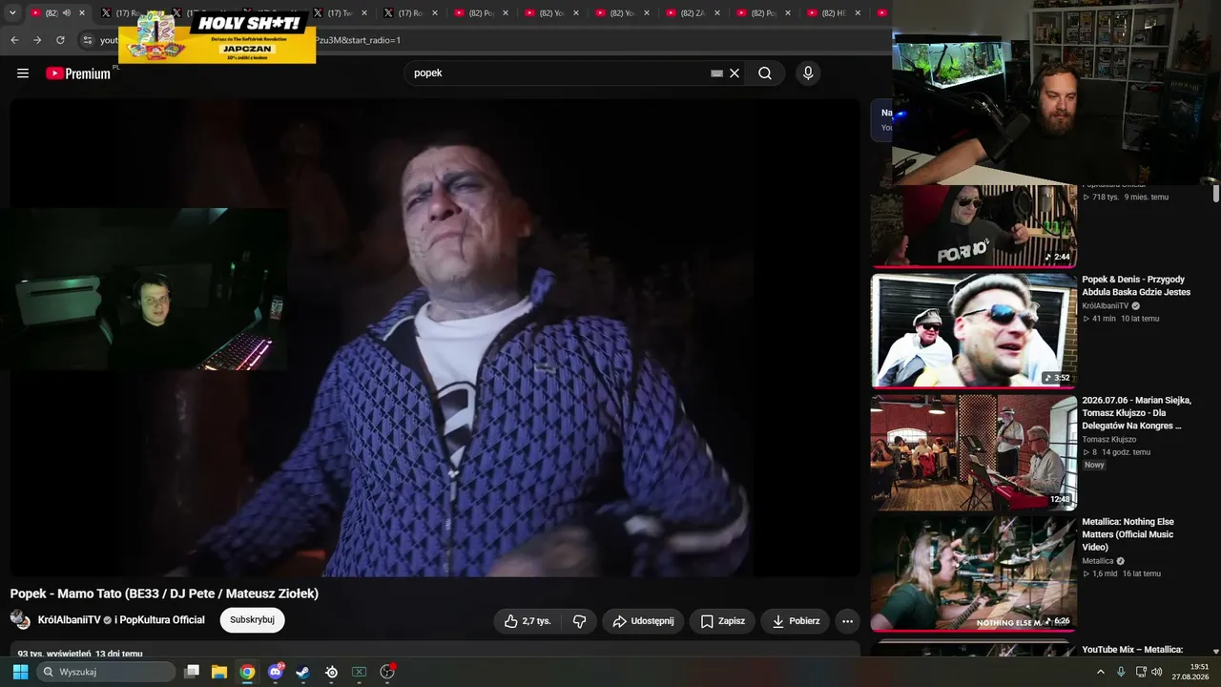Open the Metallica channel name
Screen dimensions: 1221x687
[x=1099, y=561]
